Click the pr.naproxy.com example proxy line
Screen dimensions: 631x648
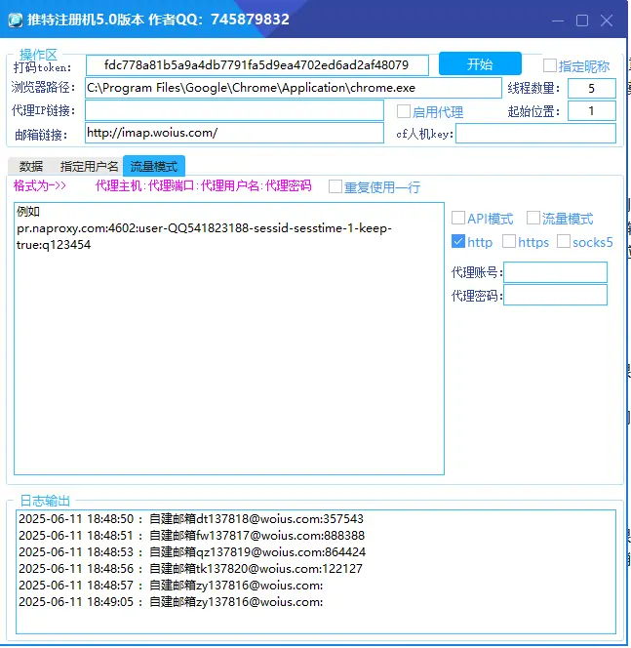(x=204, y=236)
